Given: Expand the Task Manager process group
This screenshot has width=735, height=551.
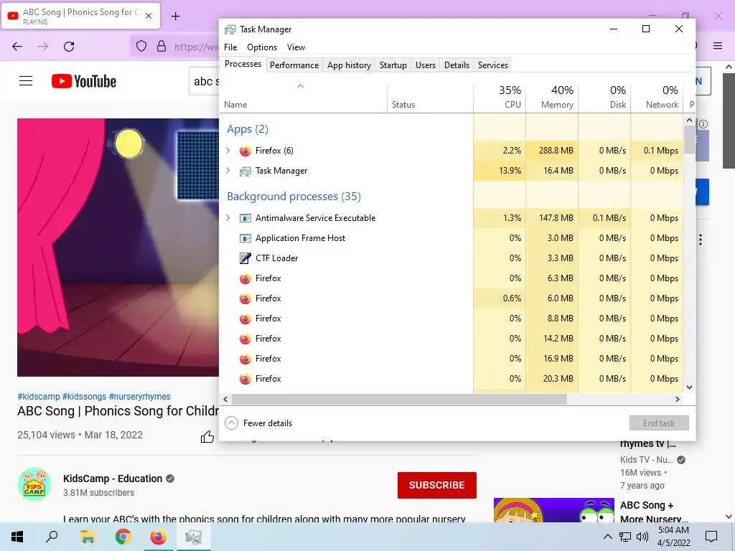Looking at the screenshot, I should (x=228, y=171).
